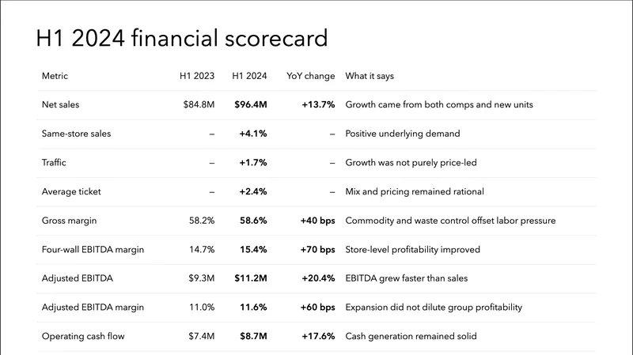Screen dimensions: 633x355
Task: Click the 'Four-wall EBITDA margin' label
Action: pos(92,250)
